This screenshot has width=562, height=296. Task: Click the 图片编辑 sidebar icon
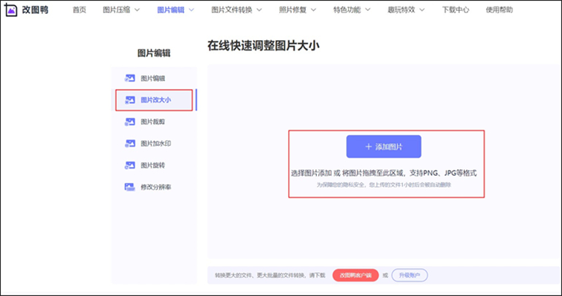click(130, 78)
